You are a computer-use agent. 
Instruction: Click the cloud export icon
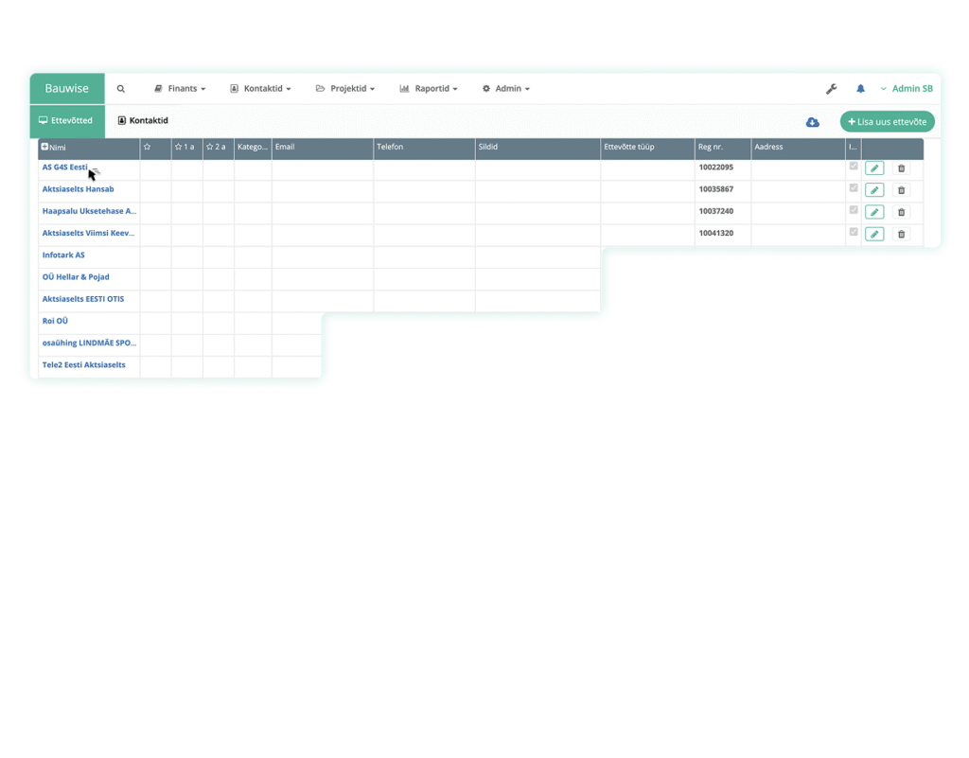812,122
